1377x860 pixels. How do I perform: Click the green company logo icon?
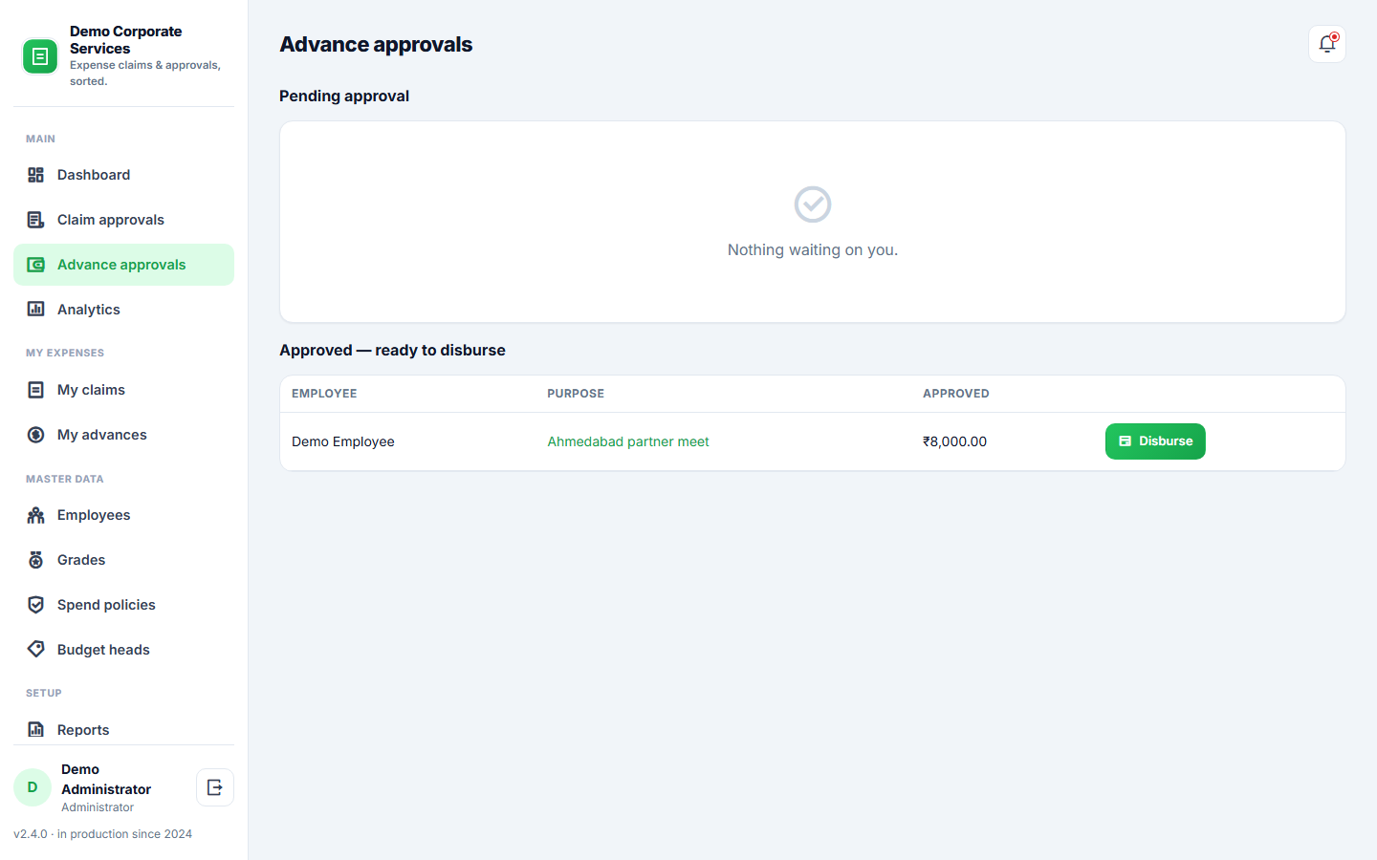pyautogui.click(x=40, y=56)
